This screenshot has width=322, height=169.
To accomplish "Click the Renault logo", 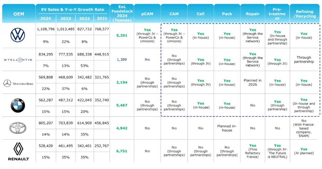I will (18, 151).
